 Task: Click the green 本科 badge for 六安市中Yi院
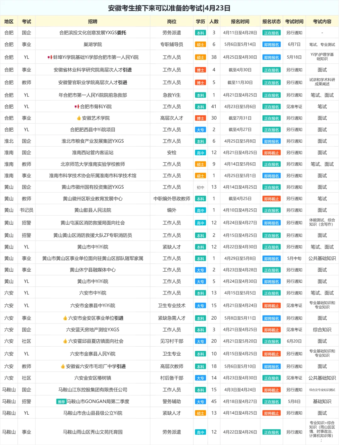point(201,292)
